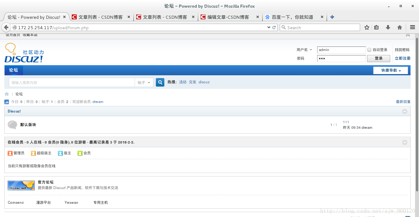
Task: Open the downloads arrow icon
Action: pyautogui.click(x=388, y=27)
